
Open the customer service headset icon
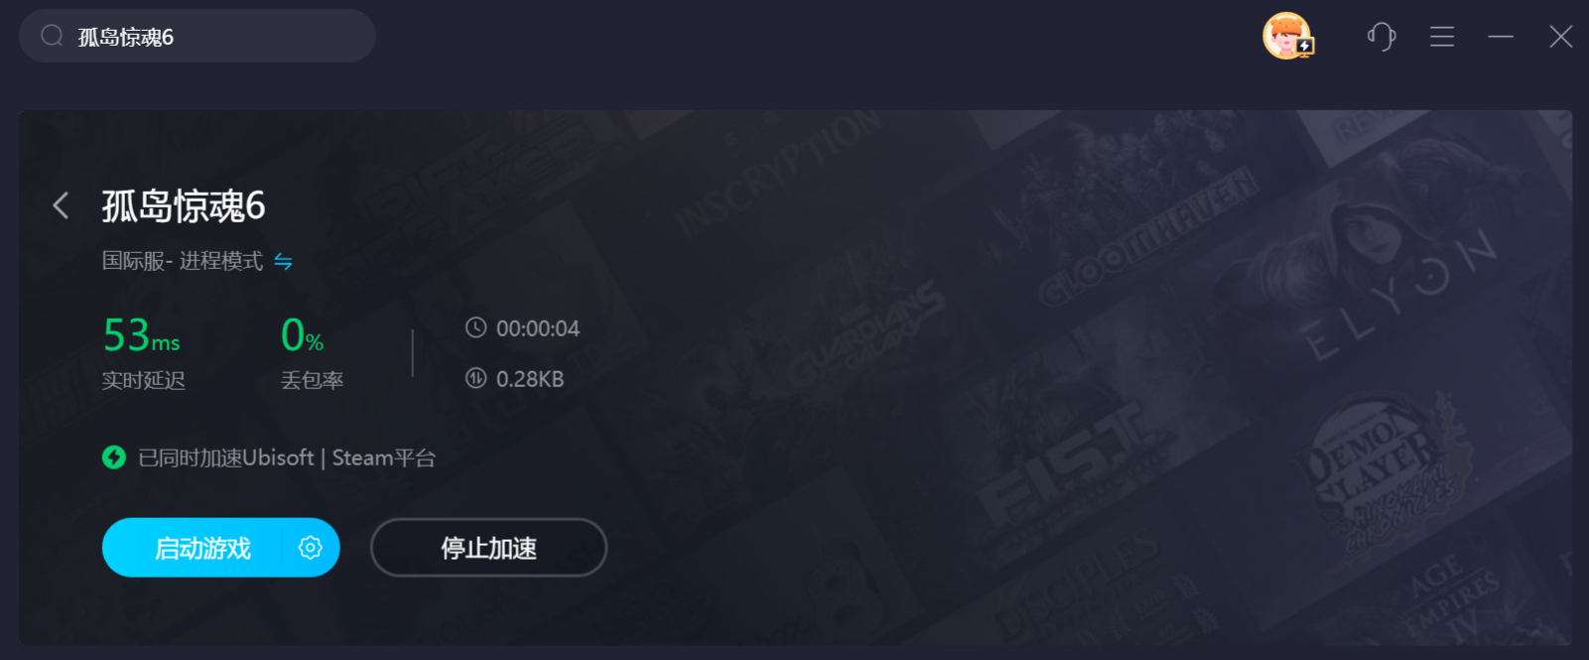coord(1382,37)
